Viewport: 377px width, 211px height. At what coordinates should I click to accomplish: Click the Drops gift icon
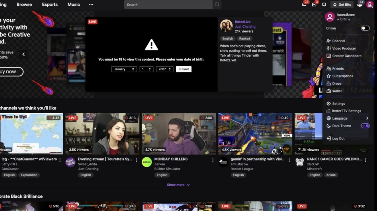(328, 83)
